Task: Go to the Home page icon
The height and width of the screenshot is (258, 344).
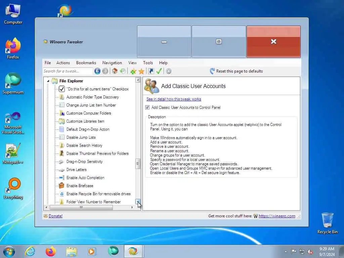Action: [x=115, y=71]
